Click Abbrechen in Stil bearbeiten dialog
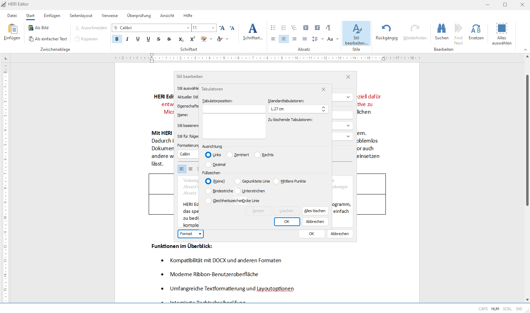 (x=340, y=234)
